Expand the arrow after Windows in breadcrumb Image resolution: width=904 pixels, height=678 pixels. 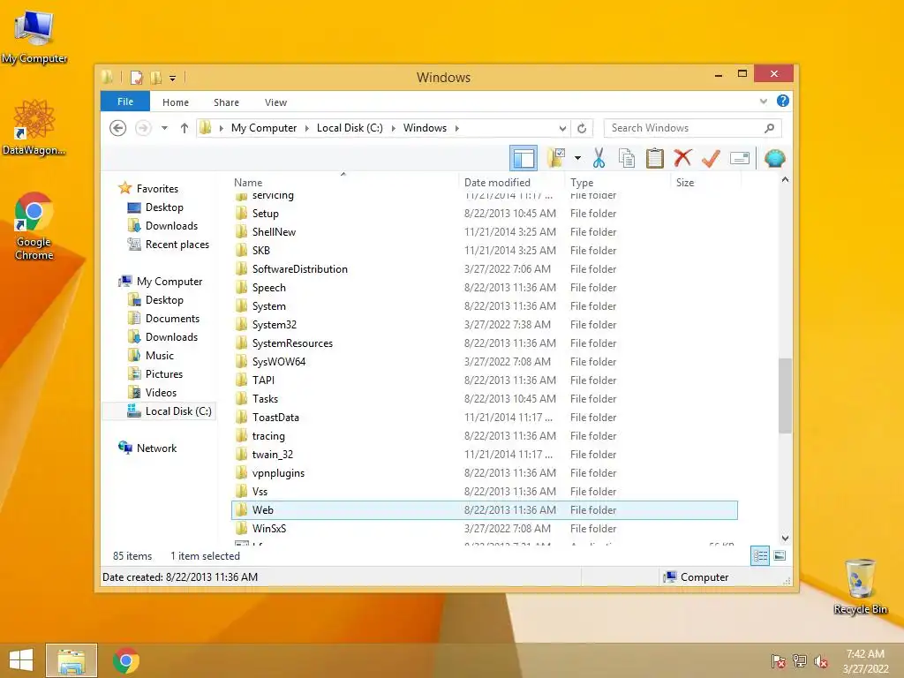[456, 128]
